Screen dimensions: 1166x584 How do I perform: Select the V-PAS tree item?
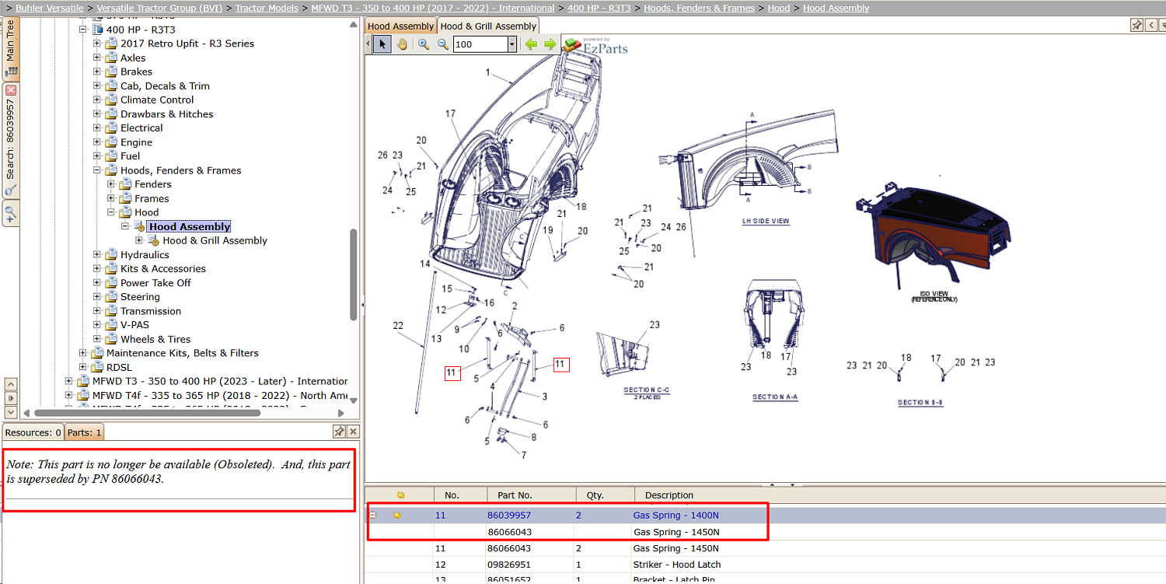(x=134, y=325)
